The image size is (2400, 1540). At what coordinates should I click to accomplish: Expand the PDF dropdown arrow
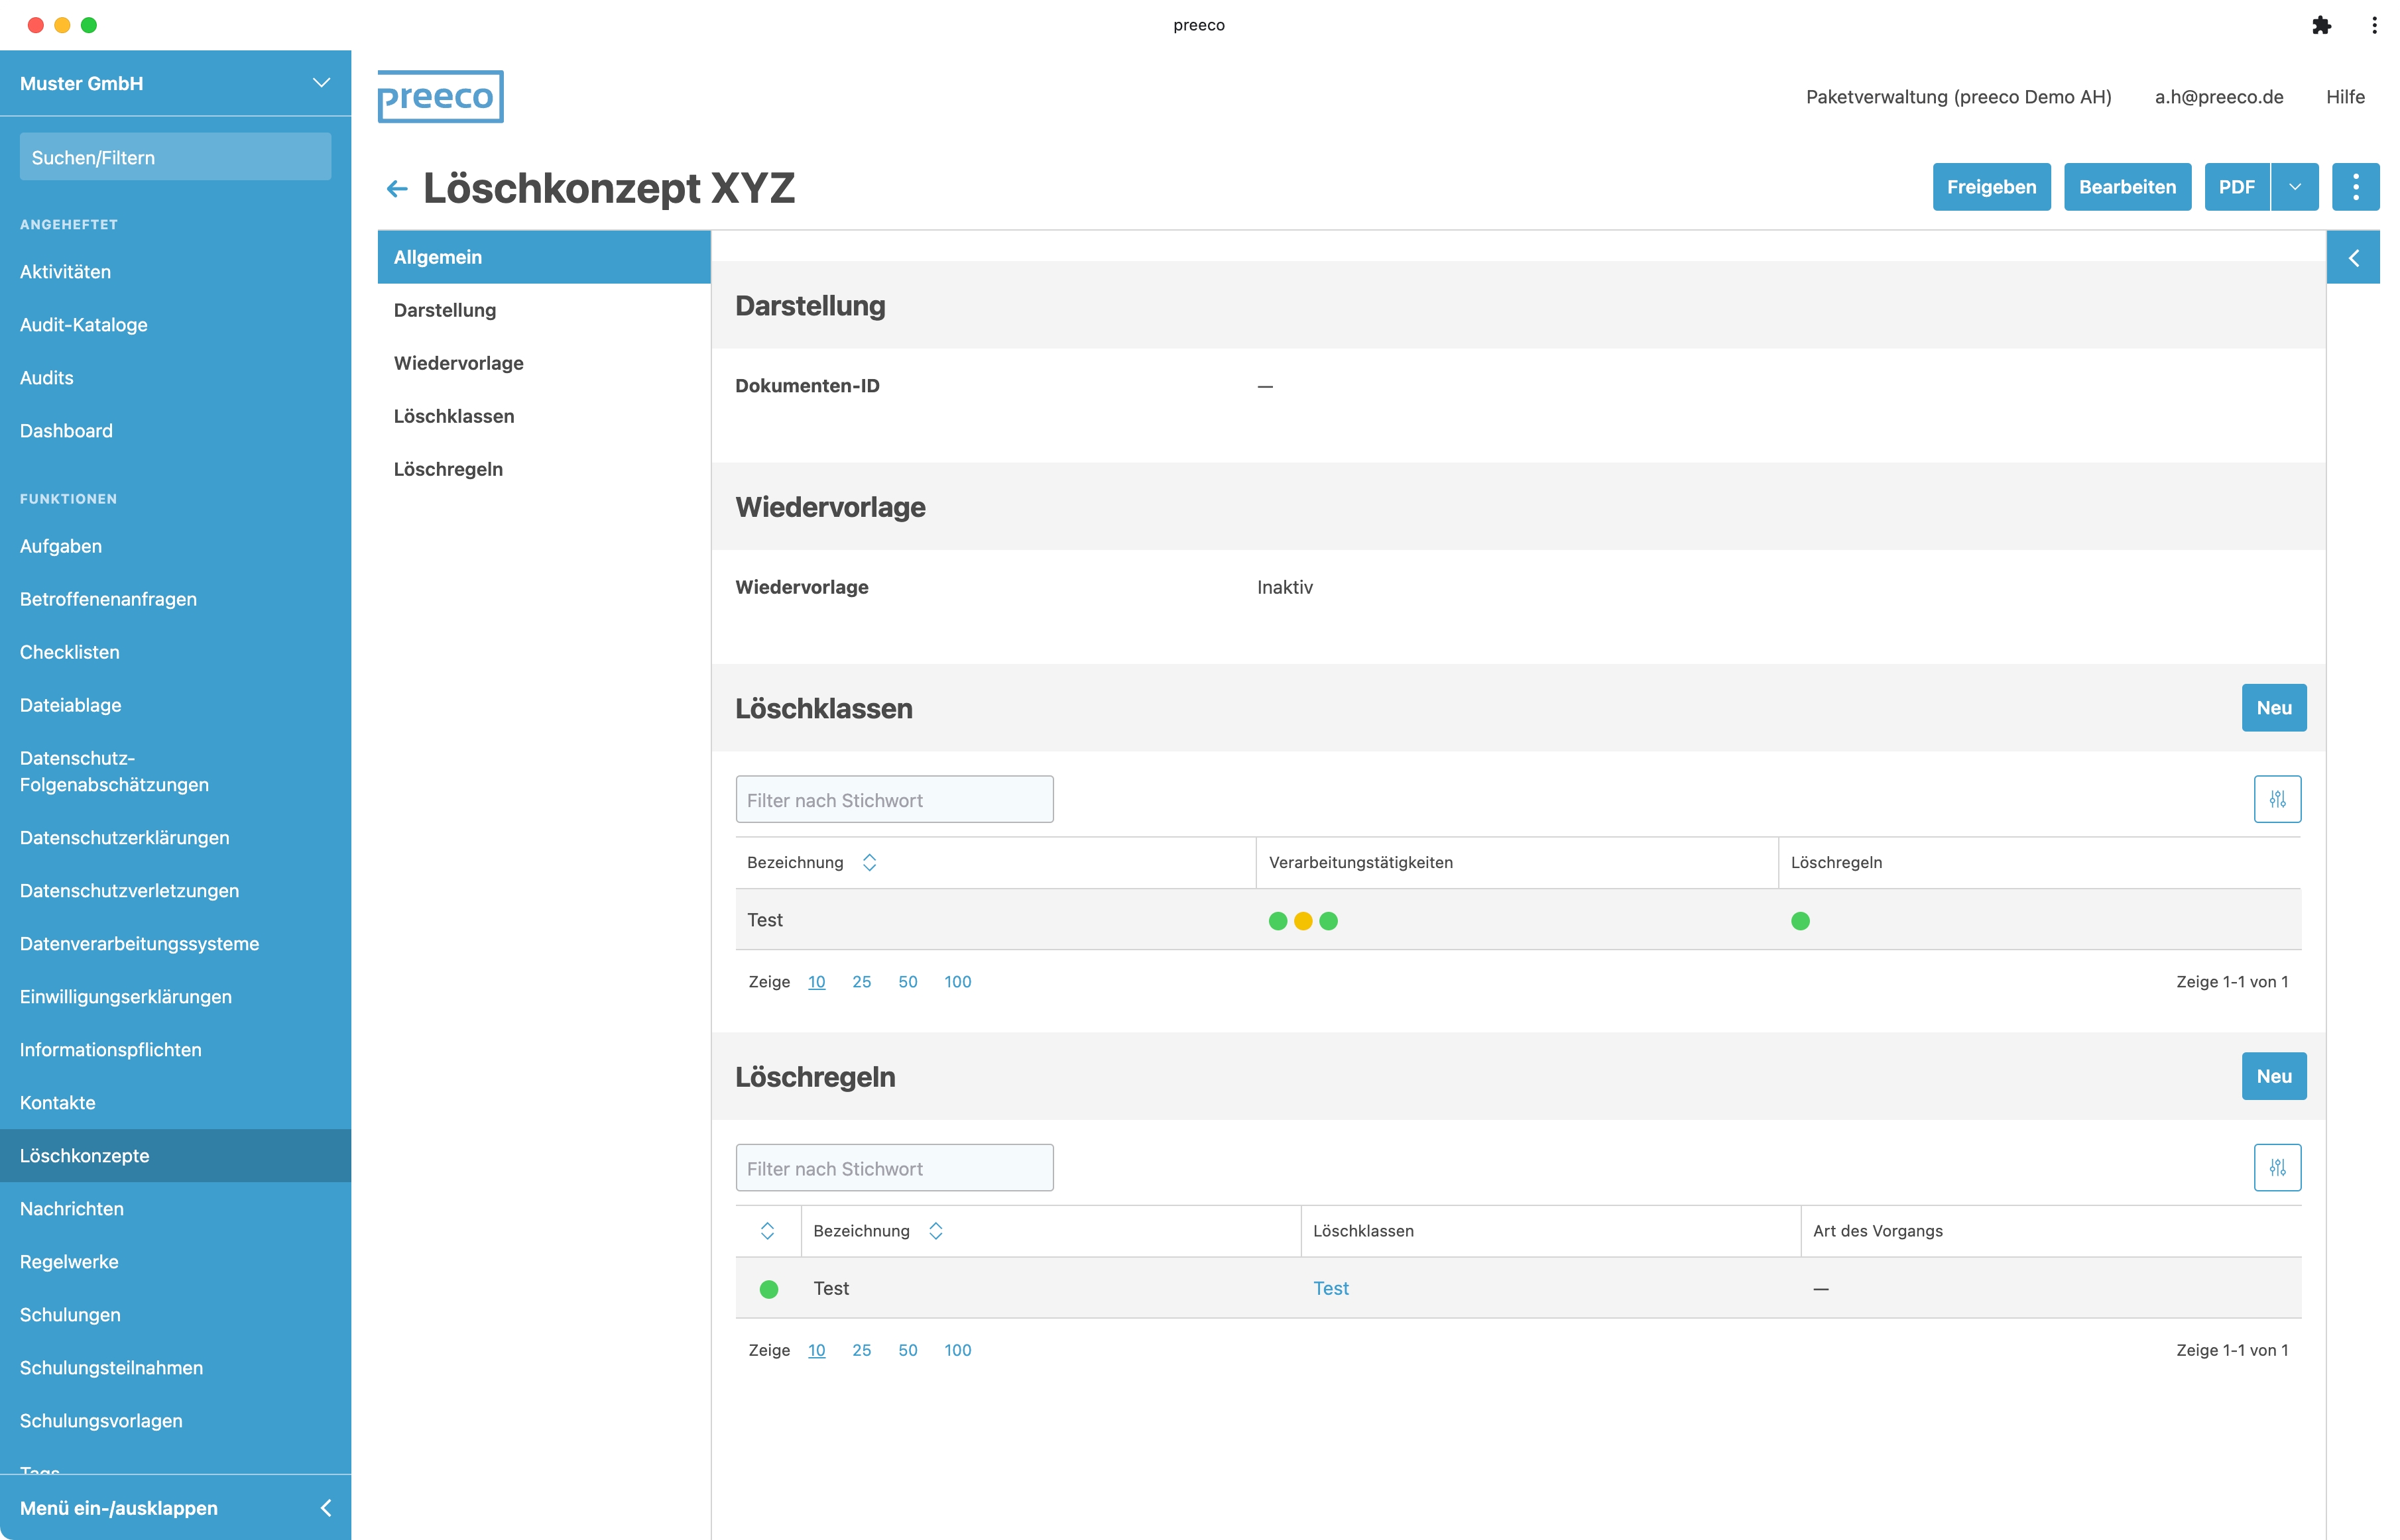click(x=2294, y=187)
